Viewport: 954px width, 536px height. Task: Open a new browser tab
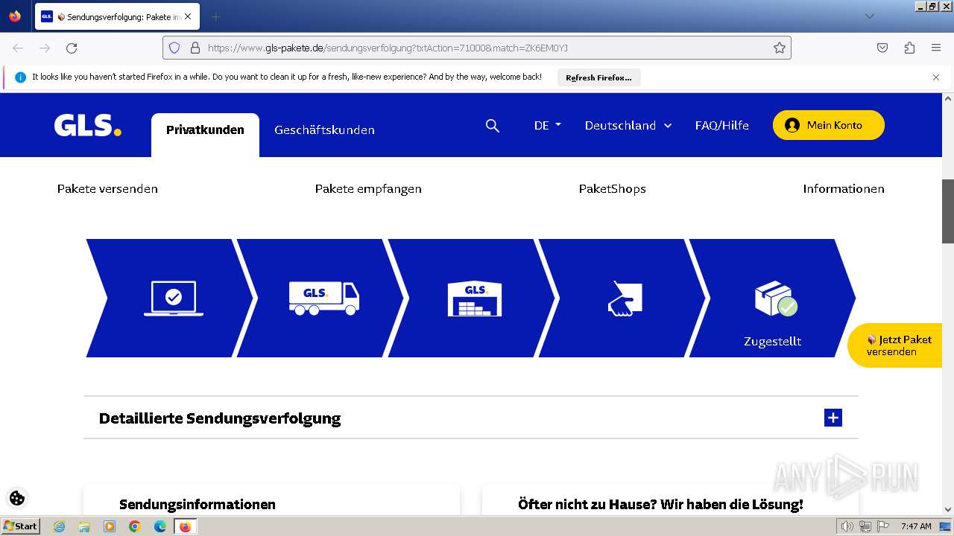[x=215, y=16]
